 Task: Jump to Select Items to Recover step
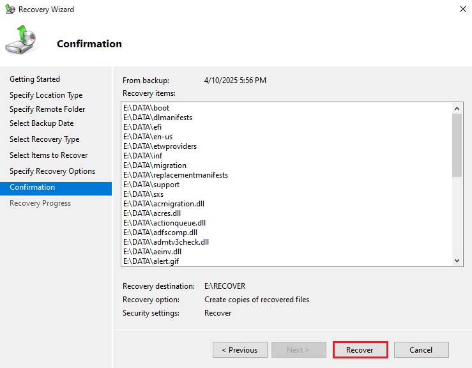pos(49,155)
